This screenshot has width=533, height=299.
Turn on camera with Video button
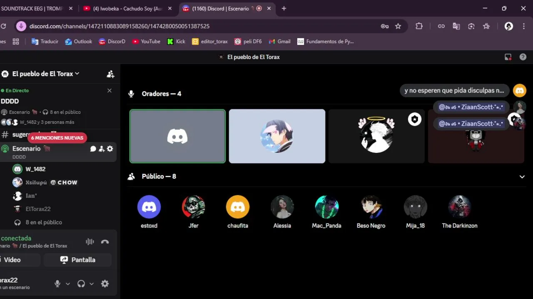(x=20, y=260)
